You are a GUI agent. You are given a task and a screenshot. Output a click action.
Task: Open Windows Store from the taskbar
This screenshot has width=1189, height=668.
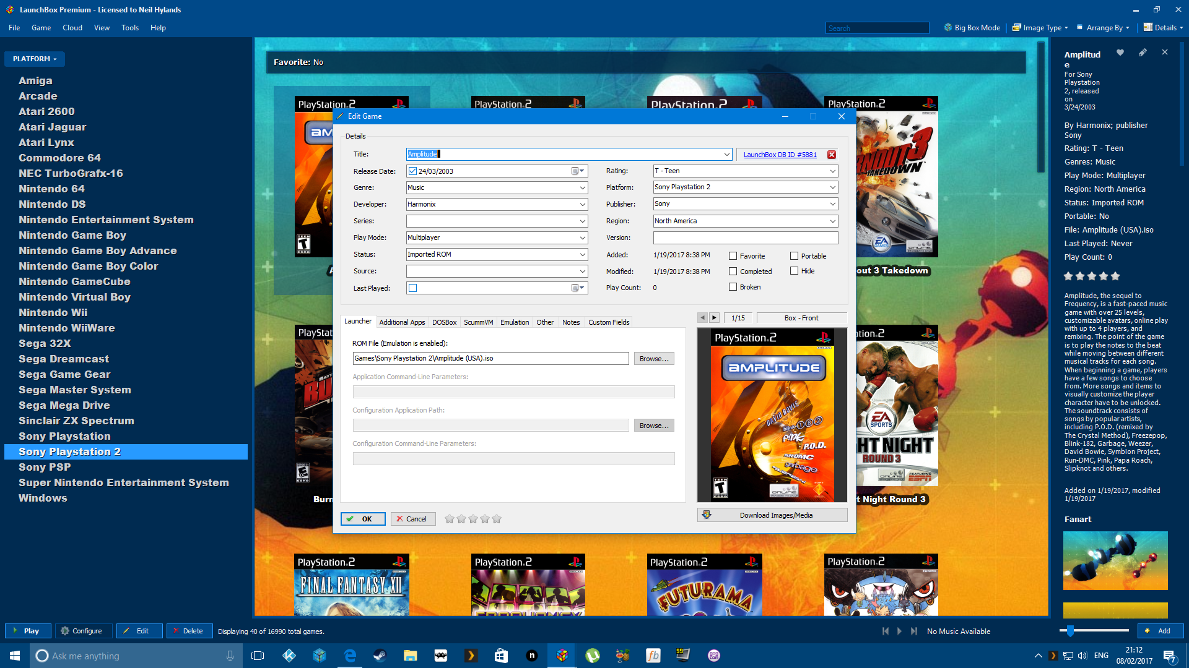coord(501,656)
